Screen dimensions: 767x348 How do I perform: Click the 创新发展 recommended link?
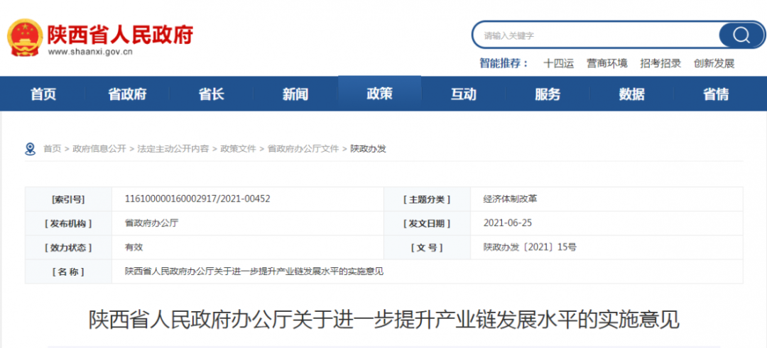[714, 63]
